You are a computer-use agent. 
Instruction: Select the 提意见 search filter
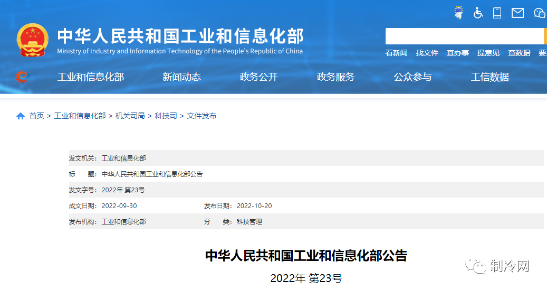[x=488, y=53]
